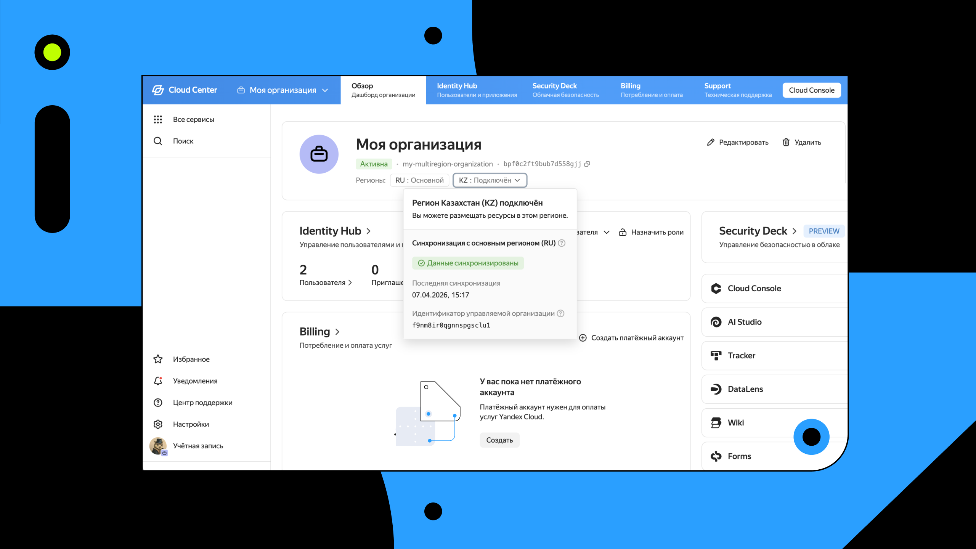Expand the Security Deck card chevron
Viewport: 976px width, 549px height.
pos(795,231)
